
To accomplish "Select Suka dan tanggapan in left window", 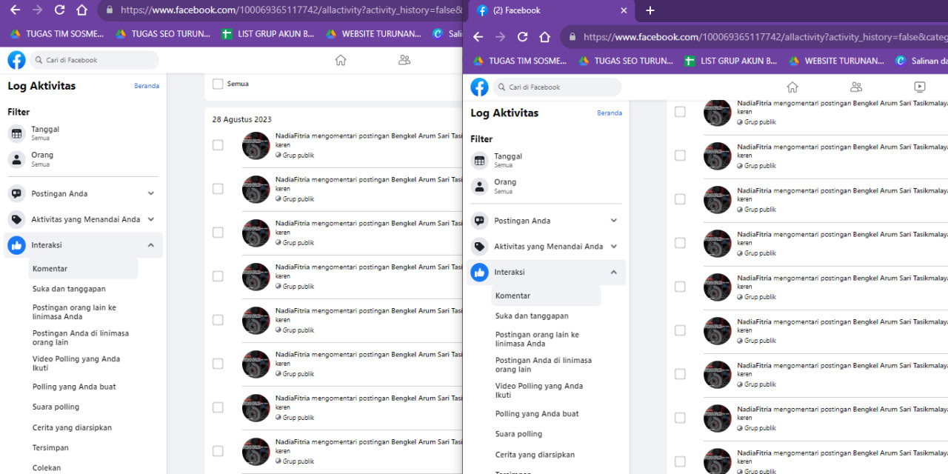I will point(69,289).
